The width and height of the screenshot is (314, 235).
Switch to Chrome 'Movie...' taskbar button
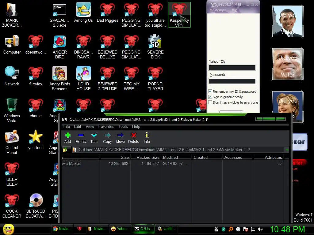(62, 229)
